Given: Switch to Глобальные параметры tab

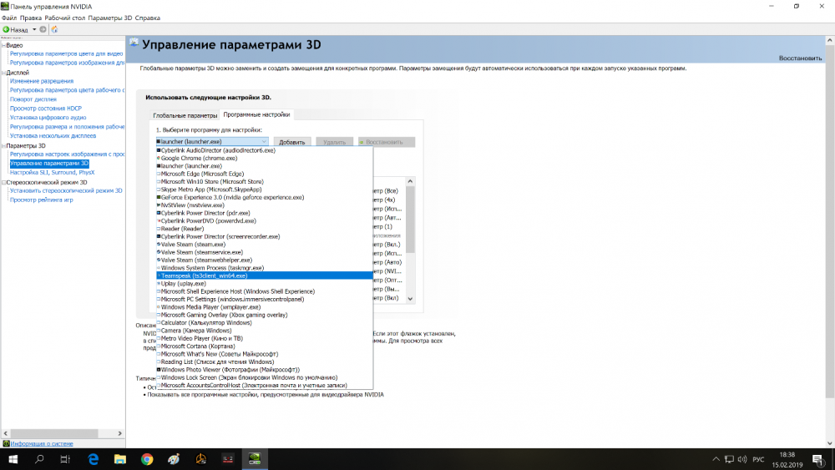Looking at the screenshot, I should coord(185,115).
